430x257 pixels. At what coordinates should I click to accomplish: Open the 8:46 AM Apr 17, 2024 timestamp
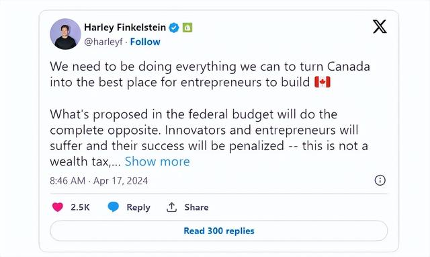pos(99,181)
